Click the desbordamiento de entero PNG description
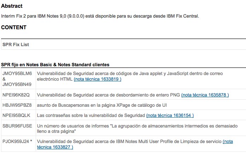 [109, 95]
